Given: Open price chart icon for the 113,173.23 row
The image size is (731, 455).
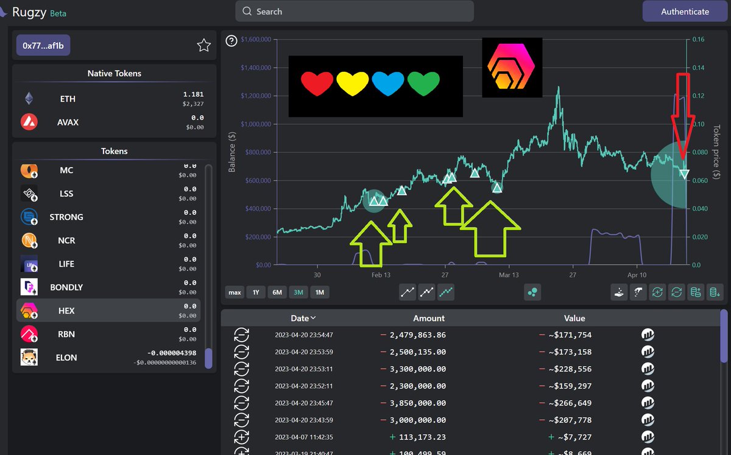Looking at the screenshot, I should coord(648,437).
